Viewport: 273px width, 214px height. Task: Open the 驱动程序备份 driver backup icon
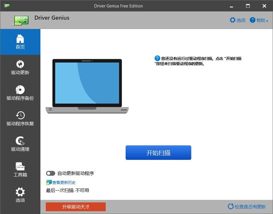20,90
